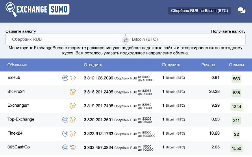Click the card icon in Top-Exchange row
This screenshot has height=157, width=252.
tap(65, 120)
